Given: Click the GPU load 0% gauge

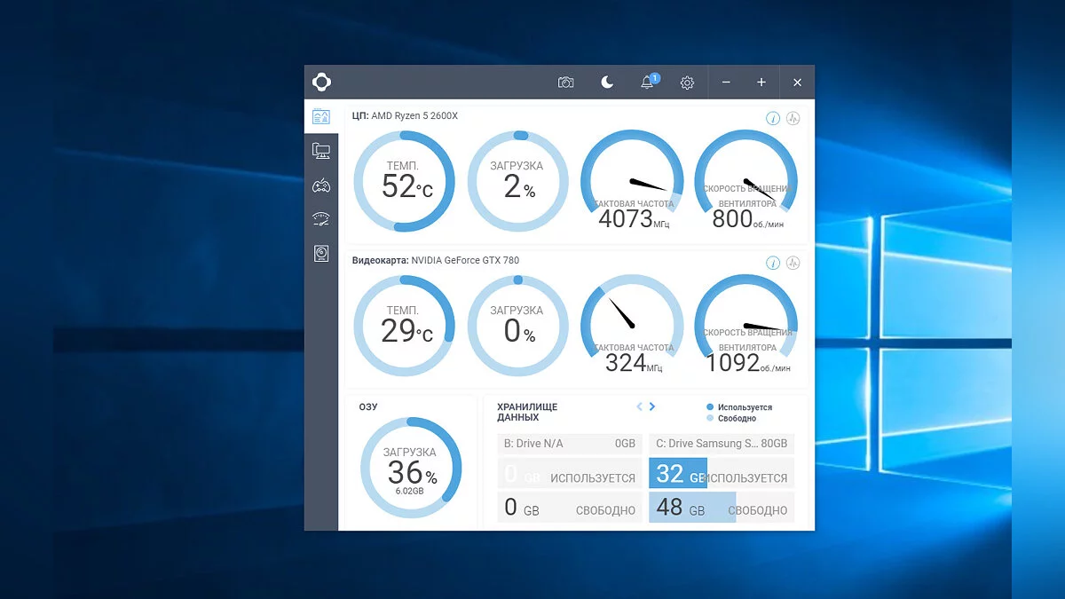Looking at the screenshot, I should click(517, 326).
